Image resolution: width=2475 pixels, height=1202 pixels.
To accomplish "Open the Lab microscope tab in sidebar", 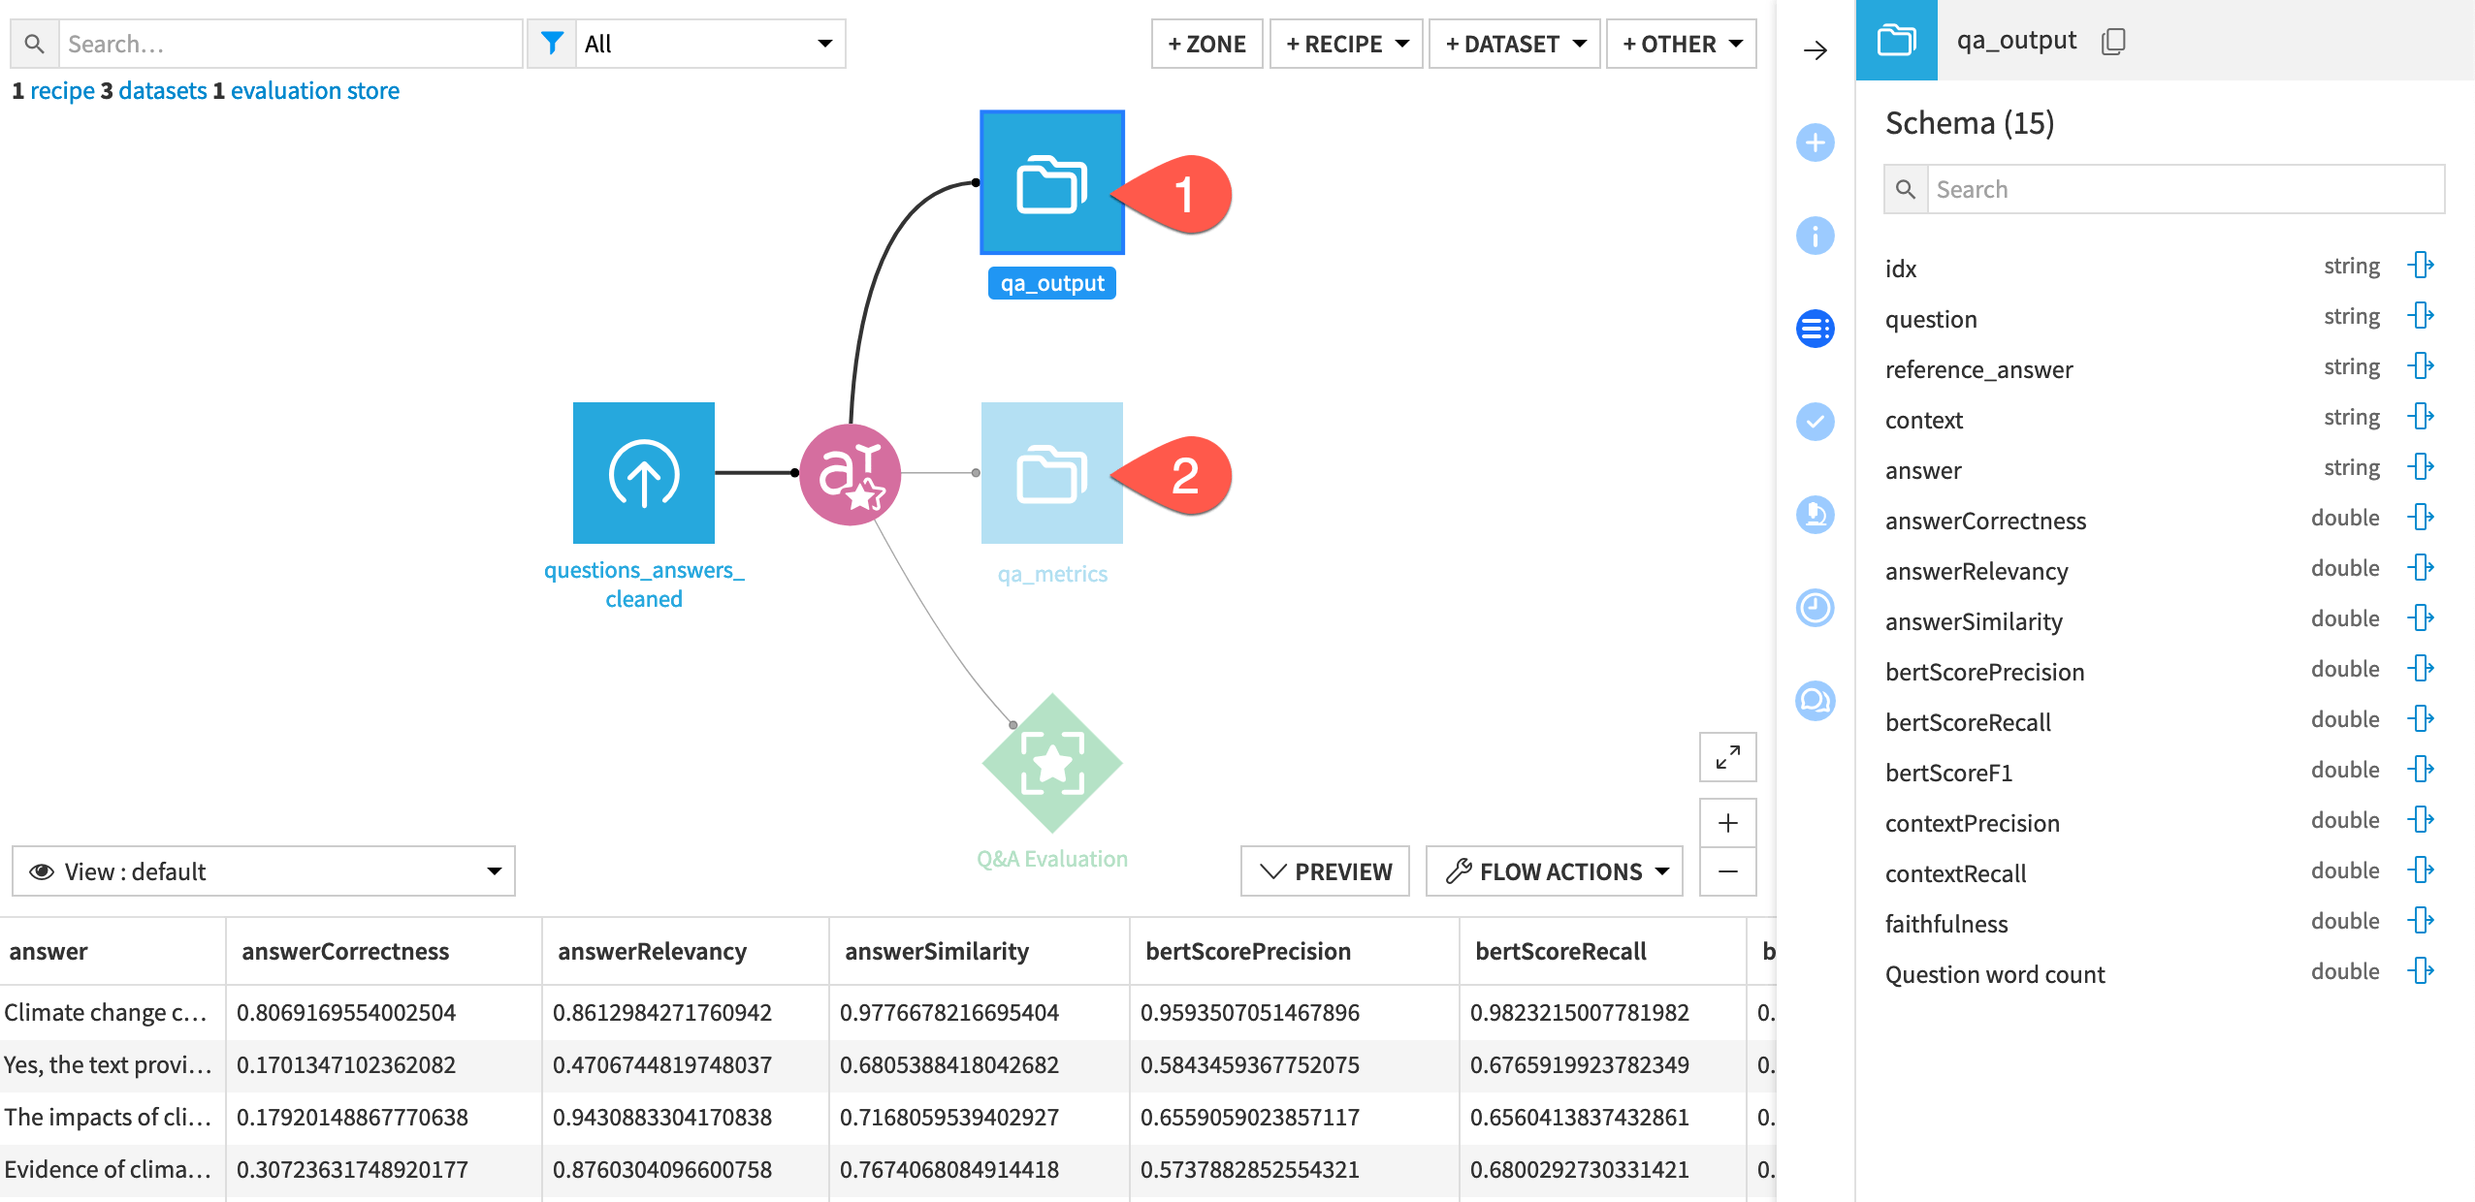I will [1816, 515].
